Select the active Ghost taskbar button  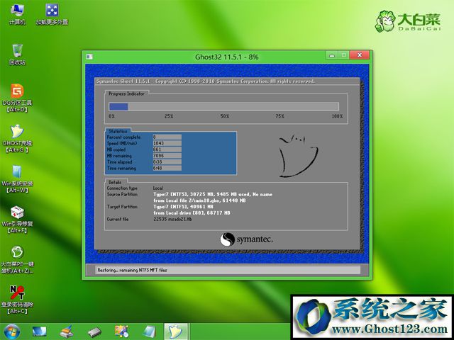[177, 331]
